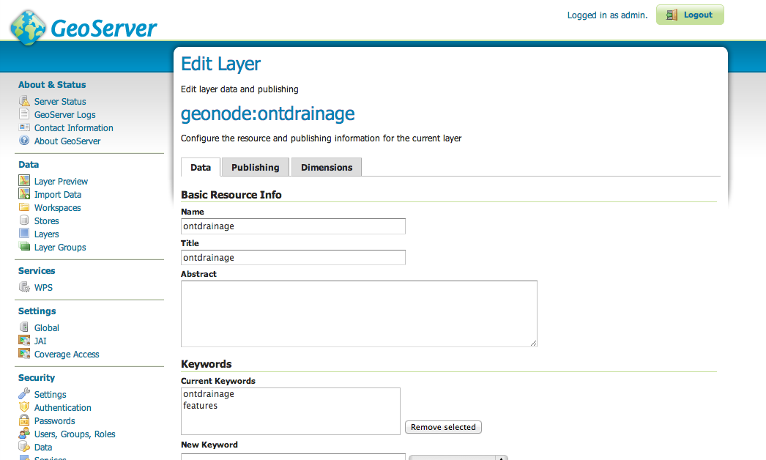The width and height of the screenshot is (766, 460).
Task: Open About GeoServer link
Action: coord(67,141)
